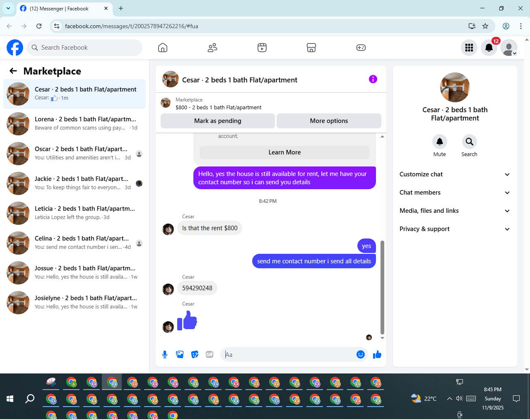This screenshot has width=530, height=419.
Task: Open Celina conversation in list
Action: pos(75,243)
